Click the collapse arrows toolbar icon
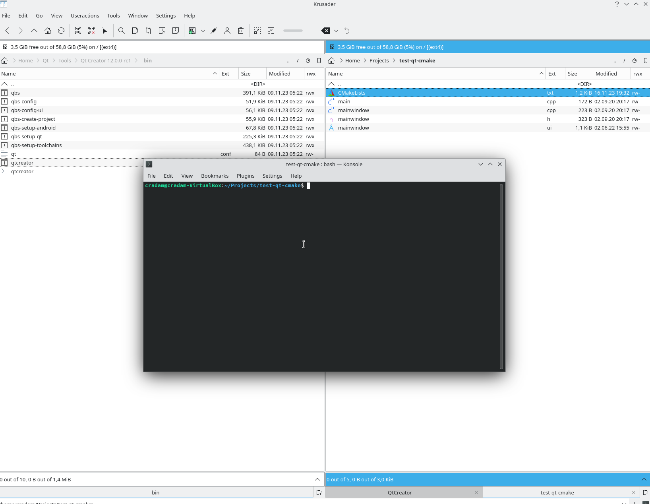The height and width of the screenshot is (504, 650). click(271, 31)
